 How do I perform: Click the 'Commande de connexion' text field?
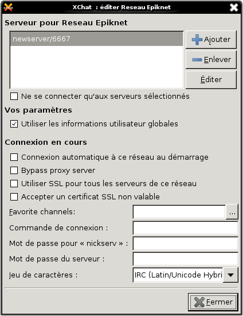(x=186, y=228)
